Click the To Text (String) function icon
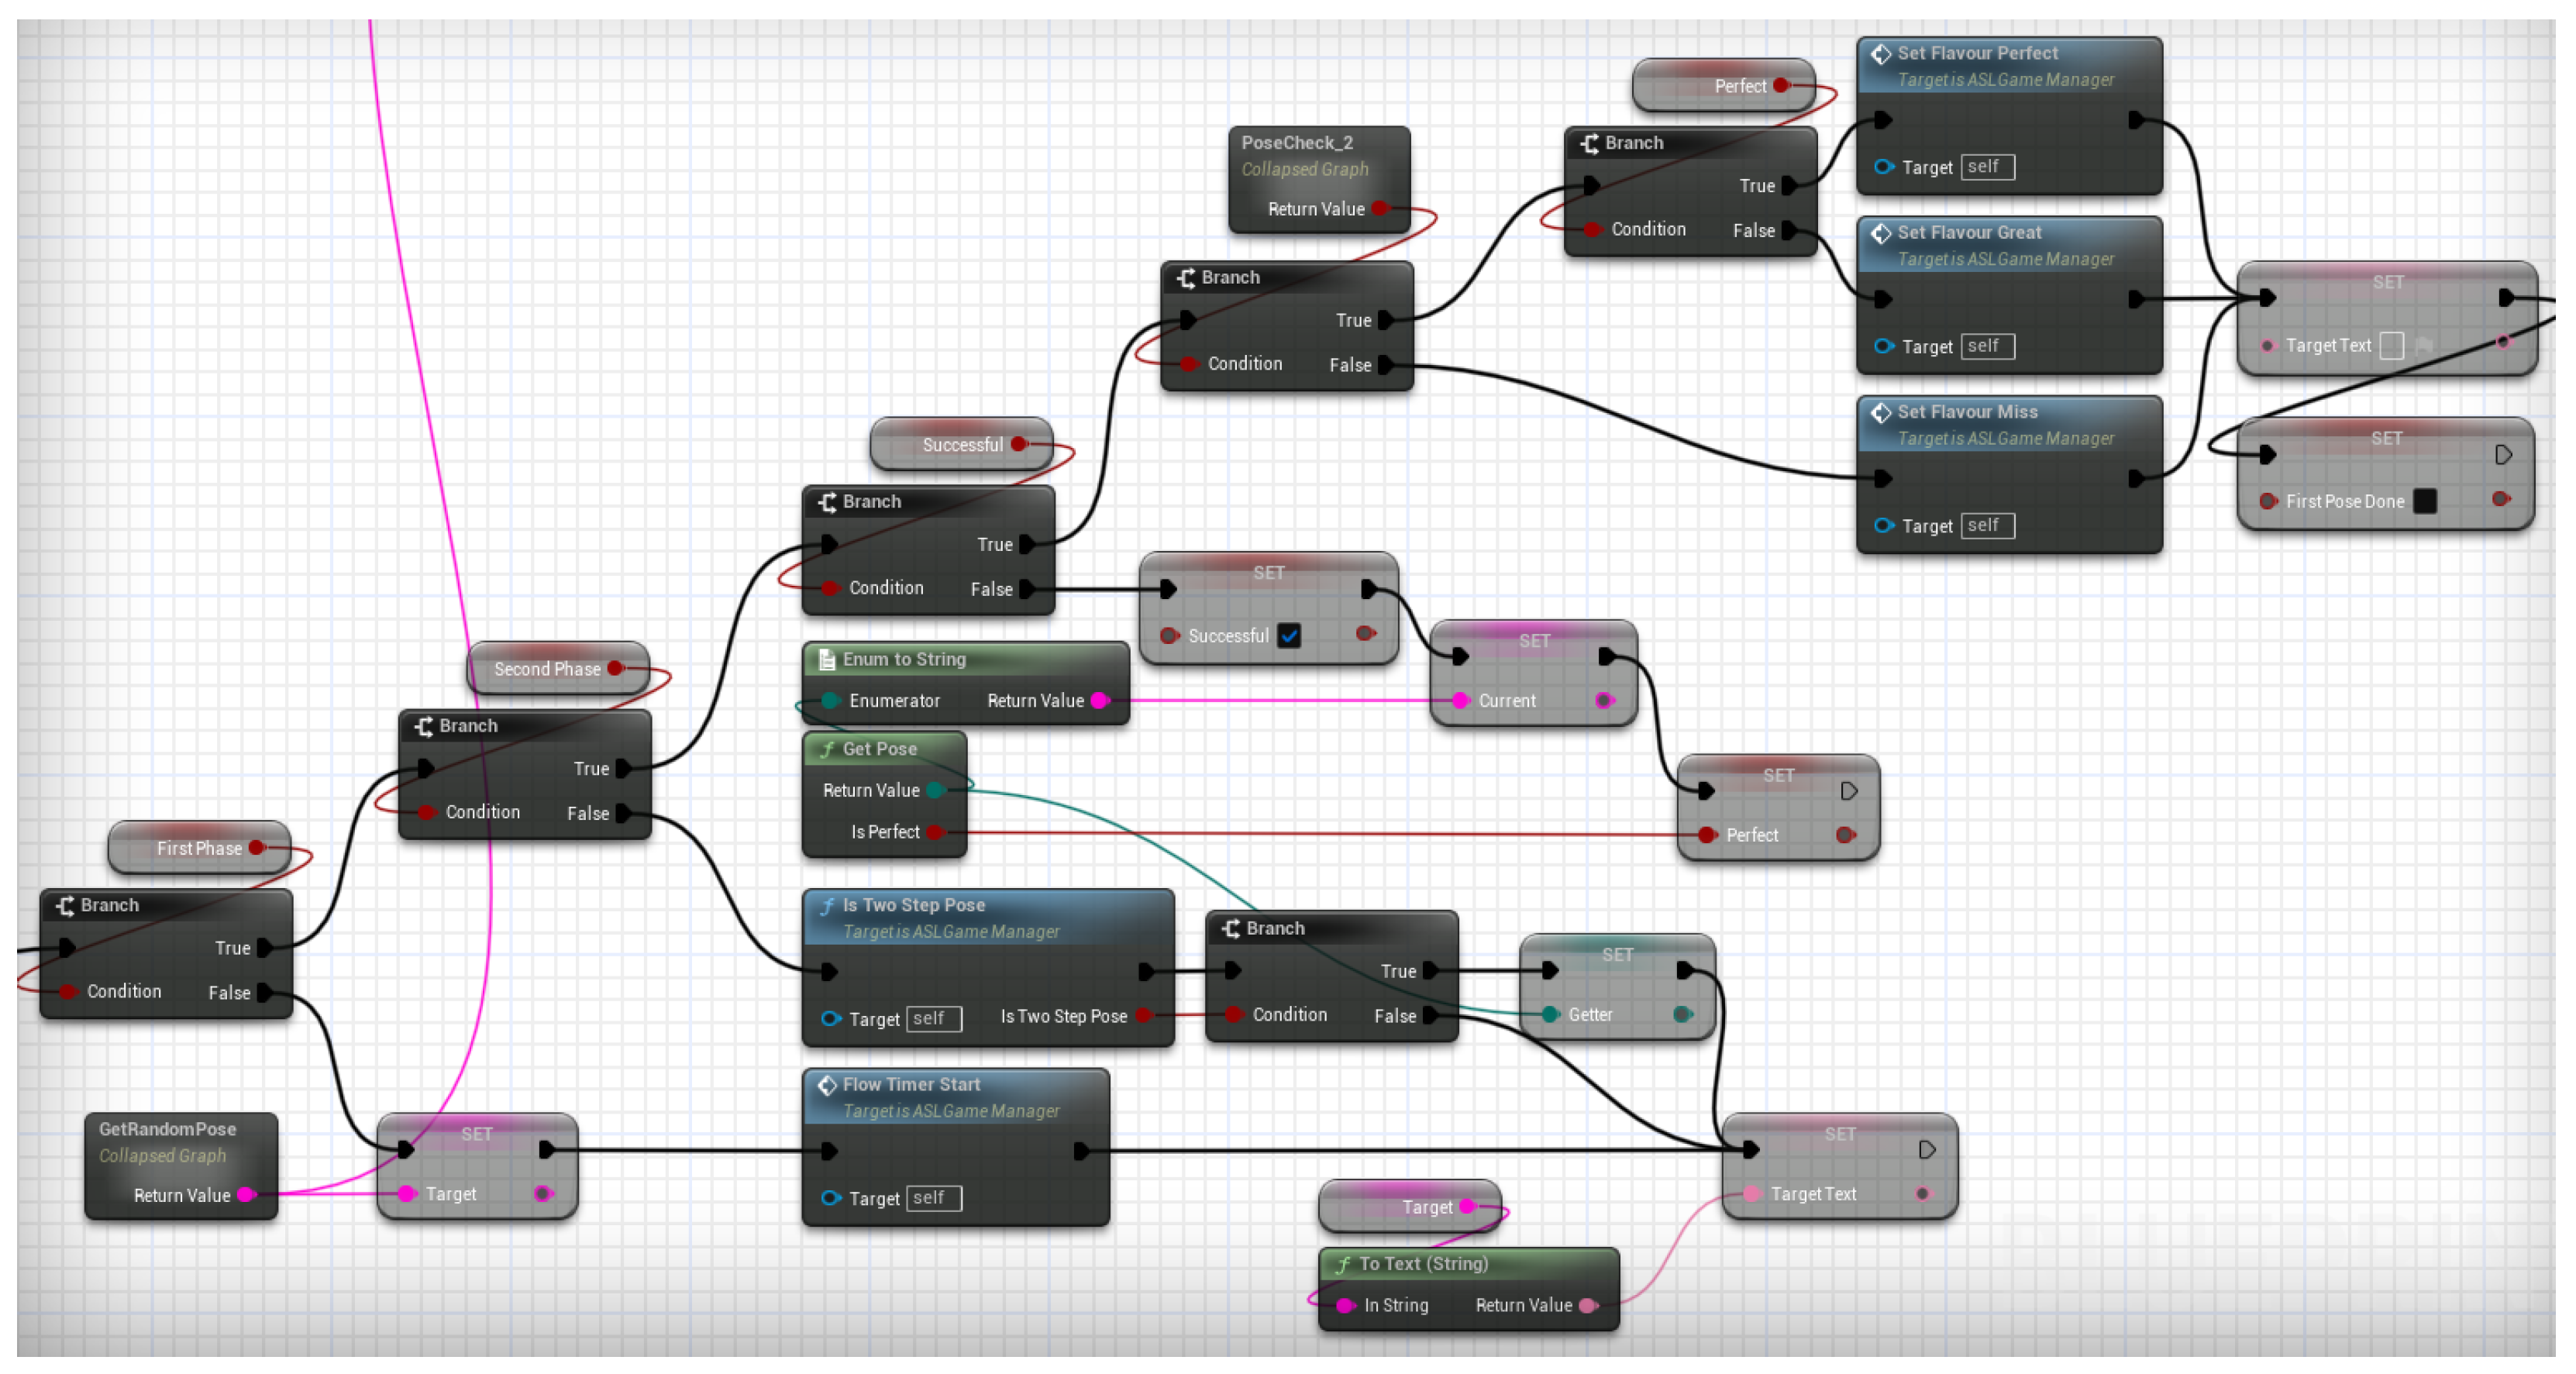Image resolution: width=2576 pixels, height=1374 pixels. [x=1343, y=1265]
